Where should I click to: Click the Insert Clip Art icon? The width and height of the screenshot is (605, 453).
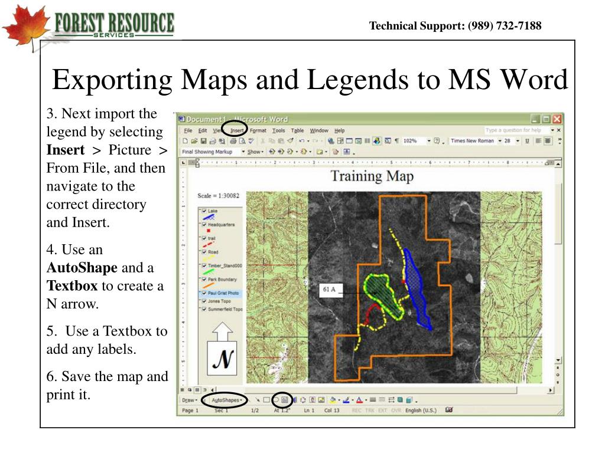[312, 400]
